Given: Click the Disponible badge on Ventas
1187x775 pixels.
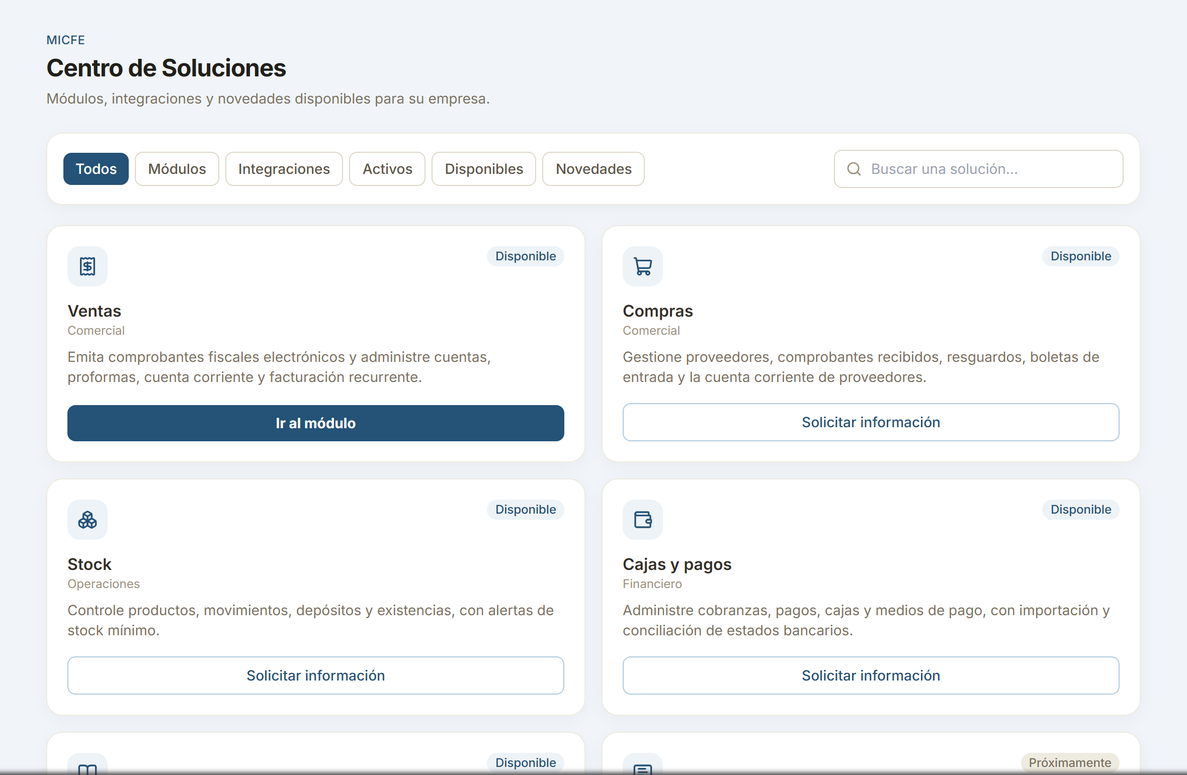Looking at the screenshot, I should (526, 256).
